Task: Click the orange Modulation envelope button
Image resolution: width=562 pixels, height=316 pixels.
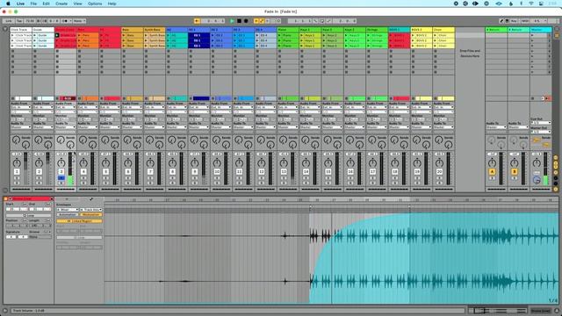Action: click(91, 214)
